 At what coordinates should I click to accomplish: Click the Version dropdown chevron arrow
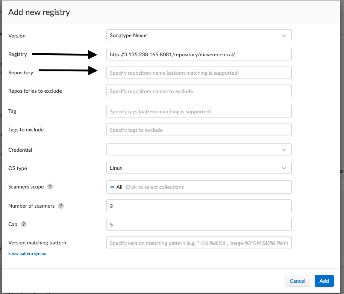(x=284, y=36)
